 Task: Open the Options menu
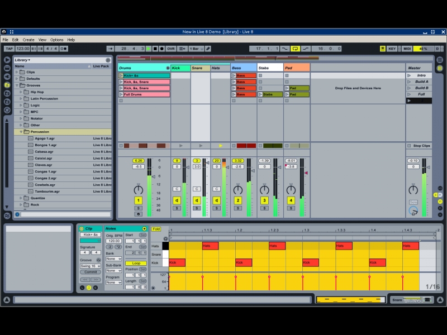(57, 40)
